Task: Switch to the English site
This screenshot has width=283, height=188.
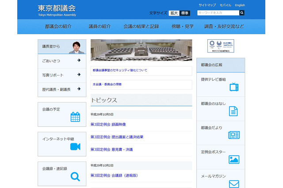Action: [240, 5]
